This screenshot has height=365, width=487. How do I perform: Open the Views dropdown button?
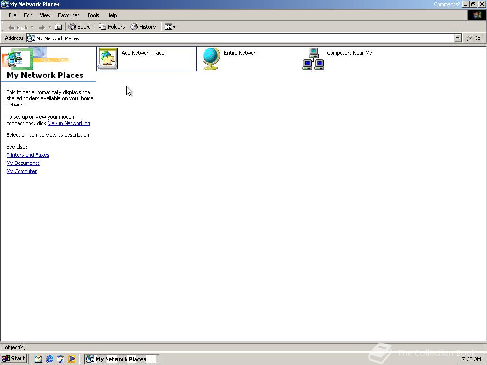[170, 27]
